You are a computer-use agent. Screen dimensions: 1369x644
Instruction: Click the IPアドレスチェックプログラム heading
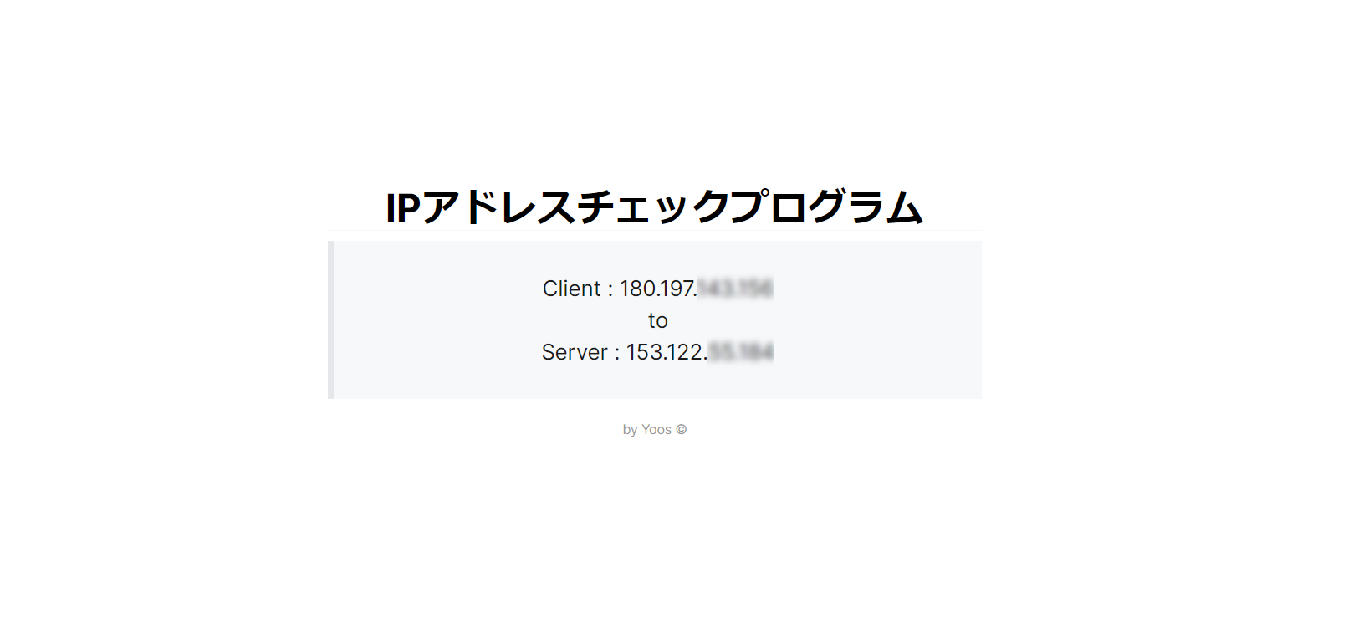[654, 207]
